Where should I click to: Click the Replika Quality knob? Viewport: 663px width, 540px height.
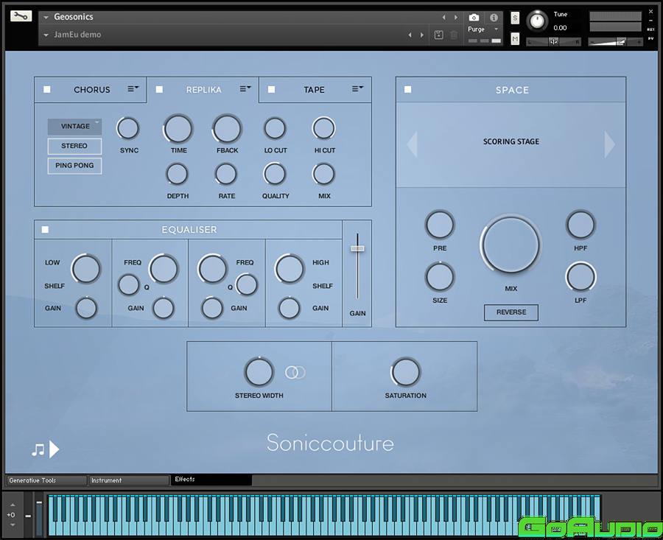point(275,174)
